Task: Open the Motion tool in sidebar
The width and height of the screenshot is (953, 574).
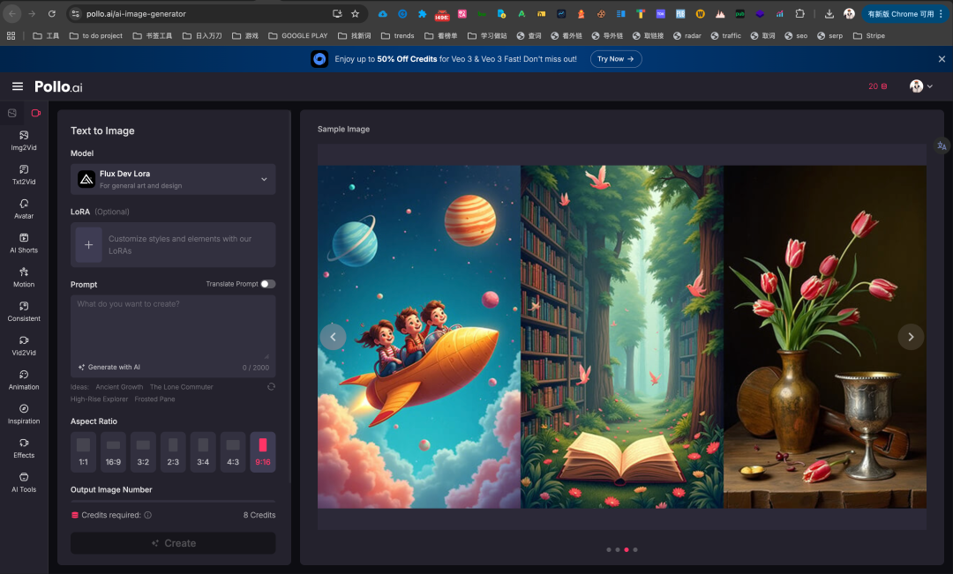Action: coord(24,277)
